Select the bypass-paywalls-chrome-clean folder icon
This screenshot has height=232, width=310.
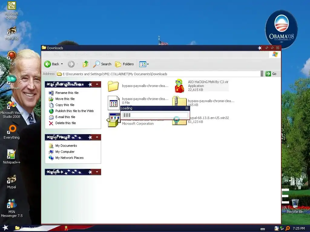[113, 86]
